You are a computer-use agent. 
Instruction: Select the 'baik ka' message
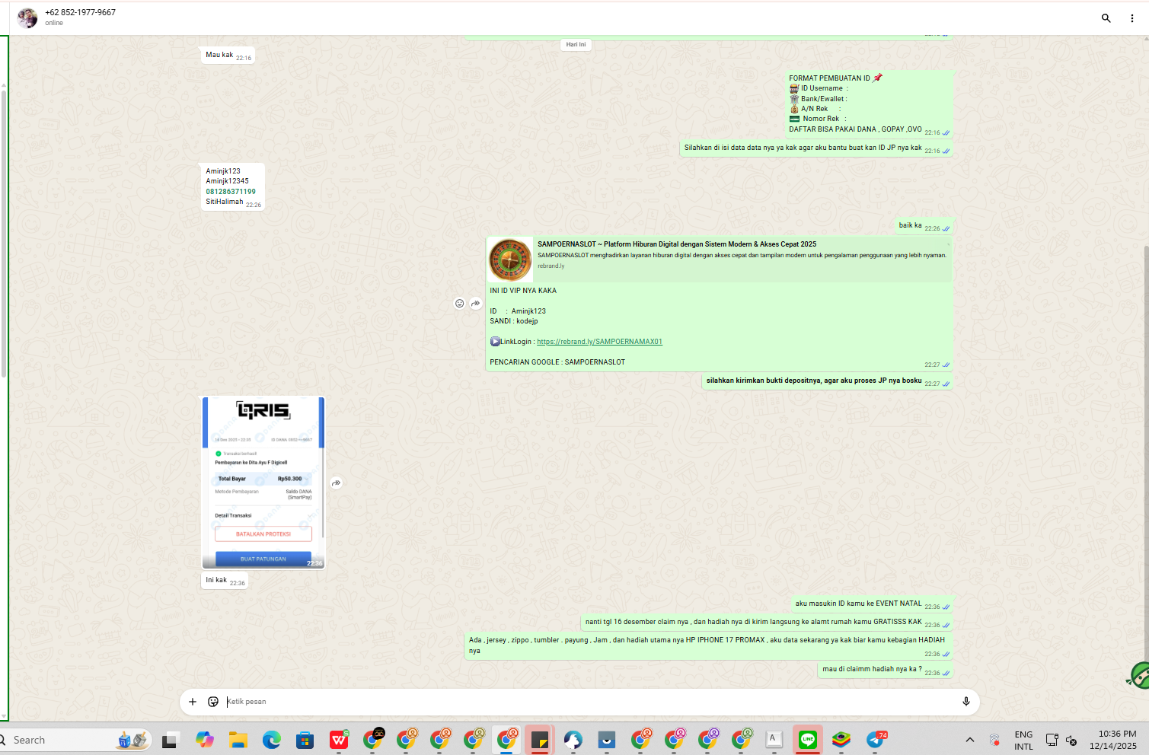coord(924,225)
